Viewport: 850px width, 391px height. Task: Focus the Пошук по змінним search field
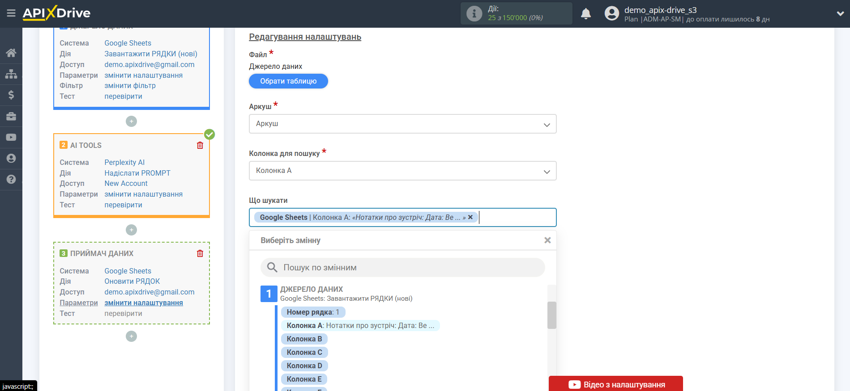[x=403, y=268]
